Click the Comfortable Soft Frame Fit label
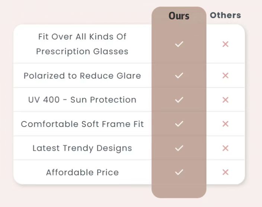Image resolution: width=262 pixels, height=207 pixels. [82, 124]
